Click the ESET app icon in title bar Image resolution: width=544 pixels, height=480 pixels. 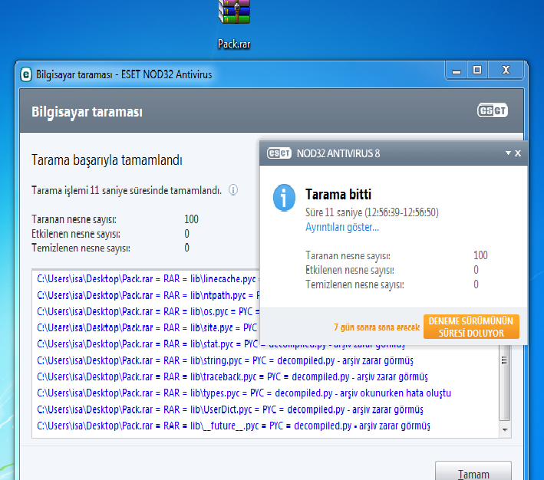click(x=26, y=74)
